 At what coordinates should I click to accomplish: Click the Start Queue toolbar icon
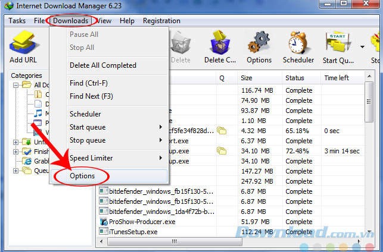pyautogui.click(x=338, y=43)
